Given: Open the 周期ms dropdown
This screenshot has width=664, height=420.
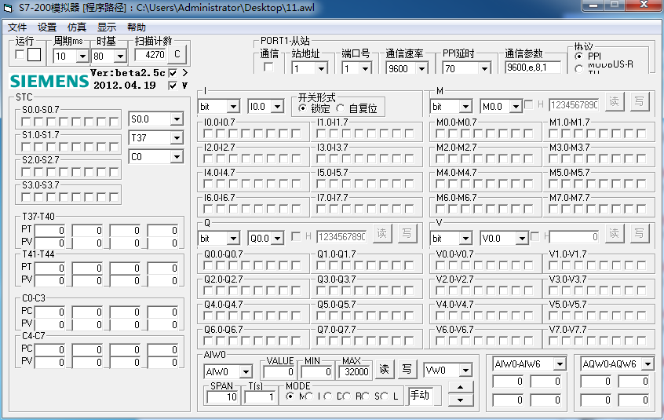Looking at the screenshot, I should [82, 57].
